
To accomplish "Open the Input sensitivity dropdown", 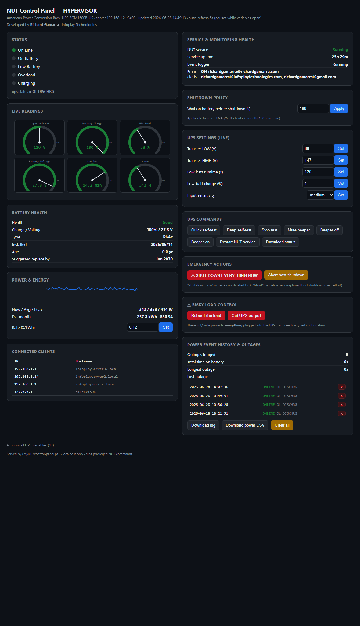I will click(320, 195).
